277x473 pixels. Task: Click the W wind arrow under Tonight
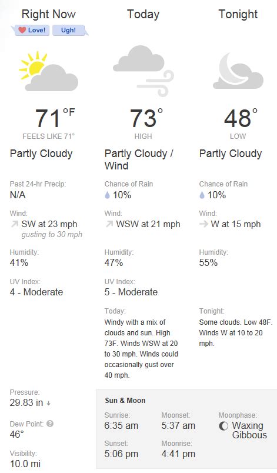203,224
